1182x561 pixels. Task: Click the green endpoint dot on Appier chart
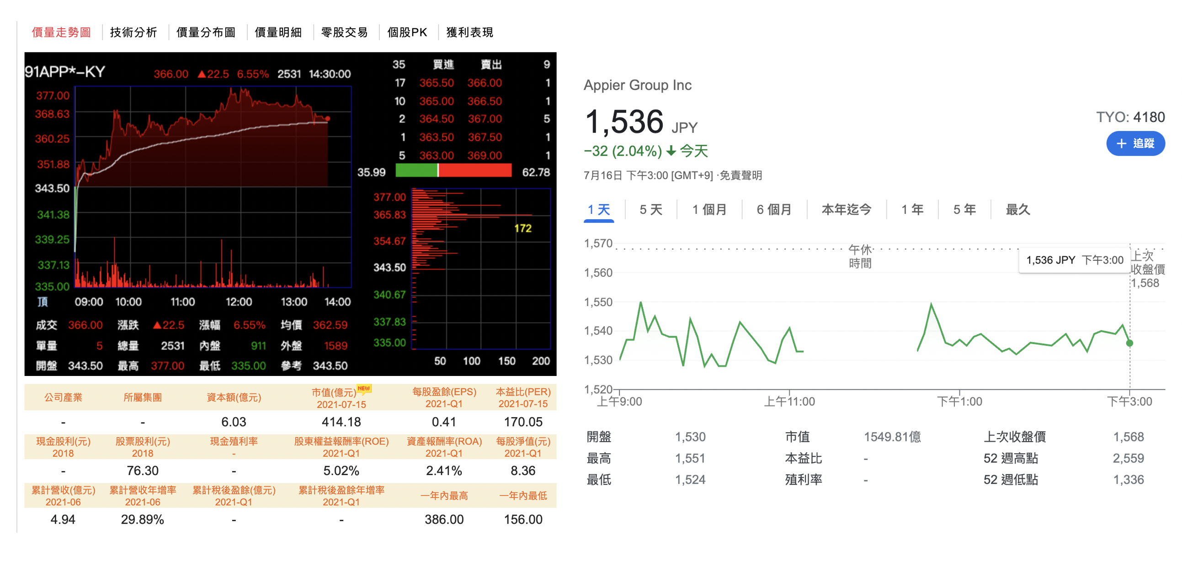[1129, 343]
